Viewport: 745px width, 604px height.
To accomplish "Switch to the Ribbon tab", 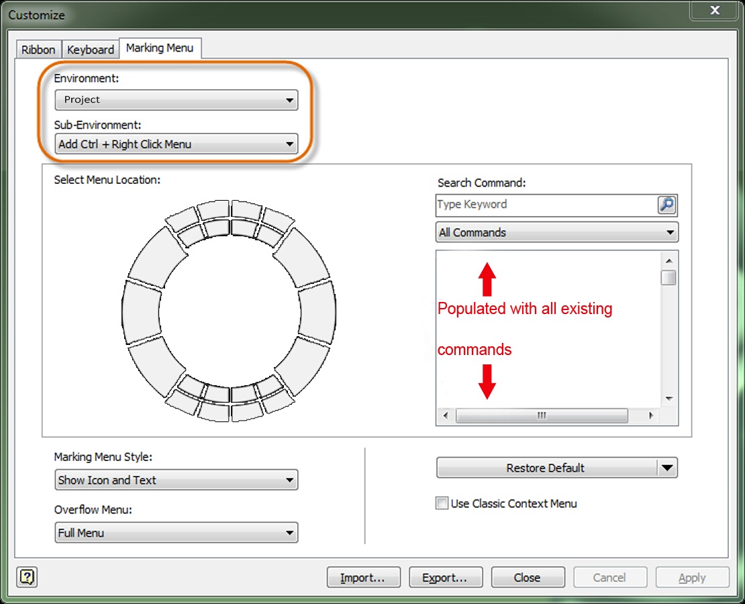I will [x=38, y=50].
